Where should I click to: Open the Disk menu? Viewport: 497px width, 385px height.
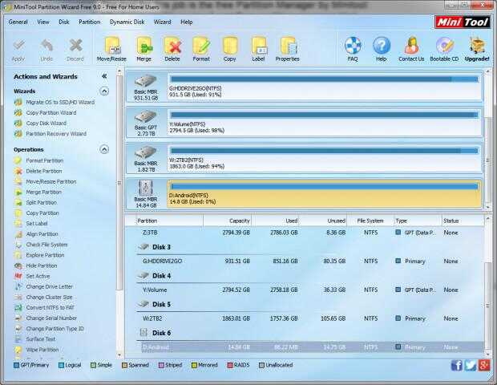tap(63, 22)
